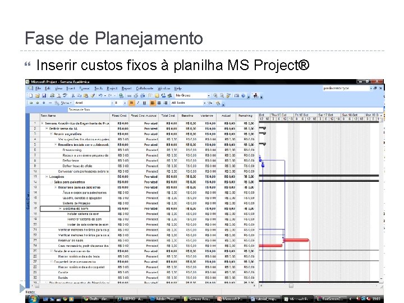
Task: Click the Copy icon in the toolbar
Action: pyautogui.click(x=79, y=96)
